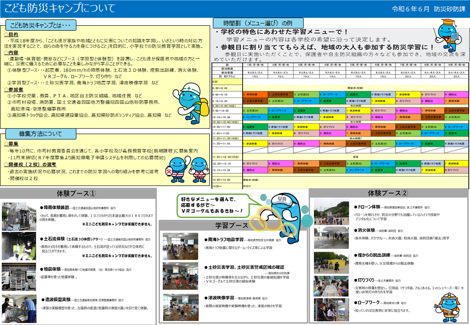Click blue 4 ロープワーク cell in 8:50〜9:10 row
470x325 pixels.
click(x=332, y=94)
